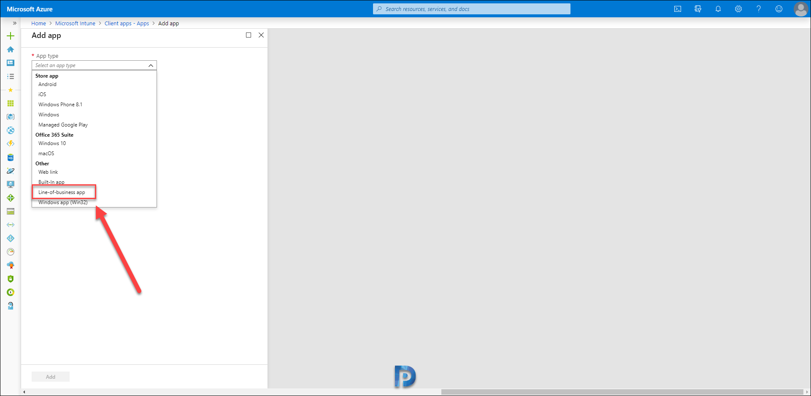Screen dimensions: 811x396
Task: Click the search resources, services, and docs box
Action: (471, 9)
